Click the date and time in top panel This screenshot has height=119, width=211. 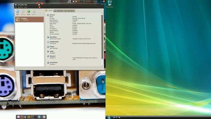click(x=92, y=1)
